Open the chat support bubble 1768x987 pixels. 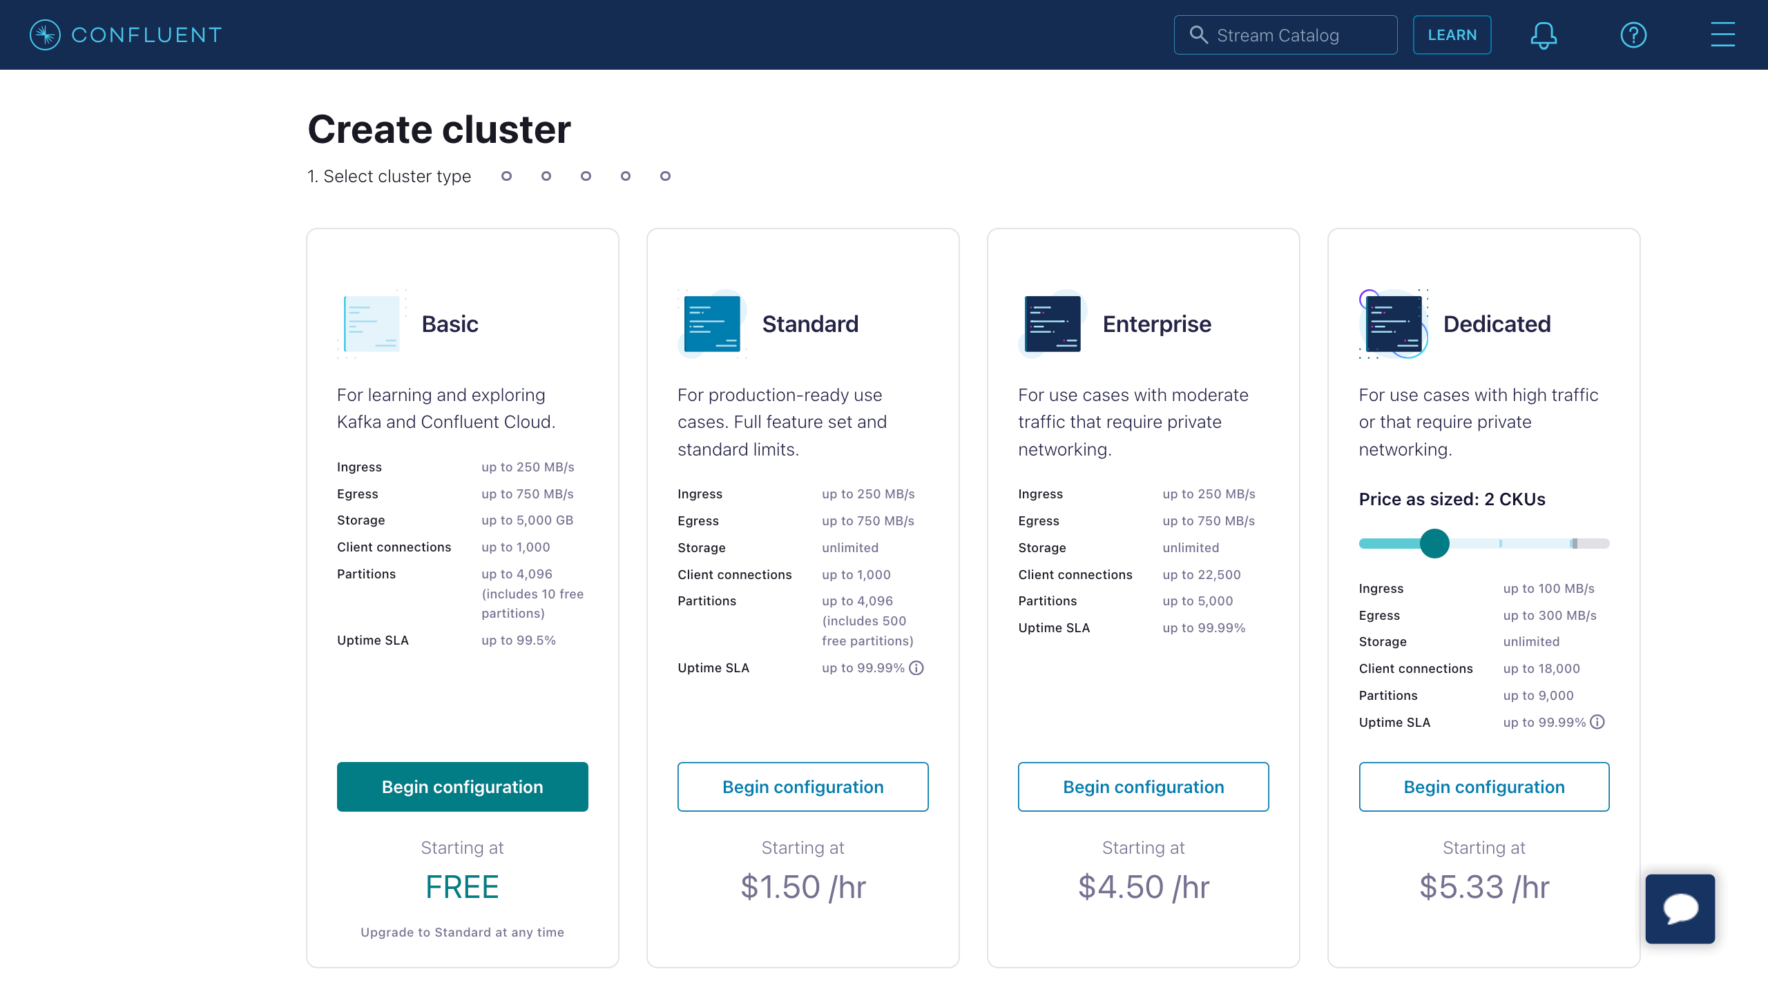coord(1680,908)
